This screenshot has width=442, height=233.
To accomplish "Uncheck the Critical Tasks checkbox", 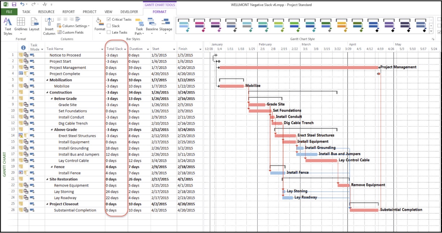I will point(109,19).
